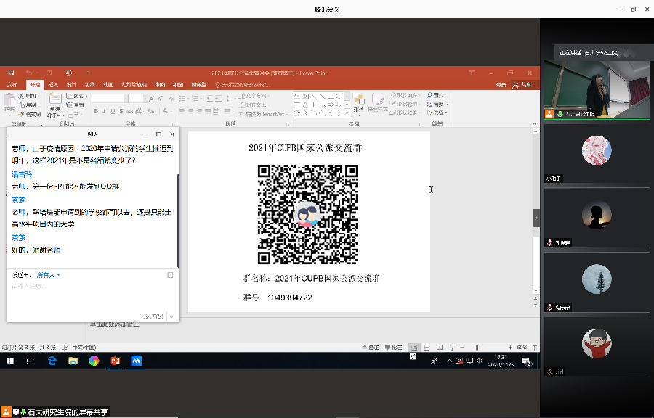
Task: Collapse the participant video sidebar arrow
Action: point(536,218)
